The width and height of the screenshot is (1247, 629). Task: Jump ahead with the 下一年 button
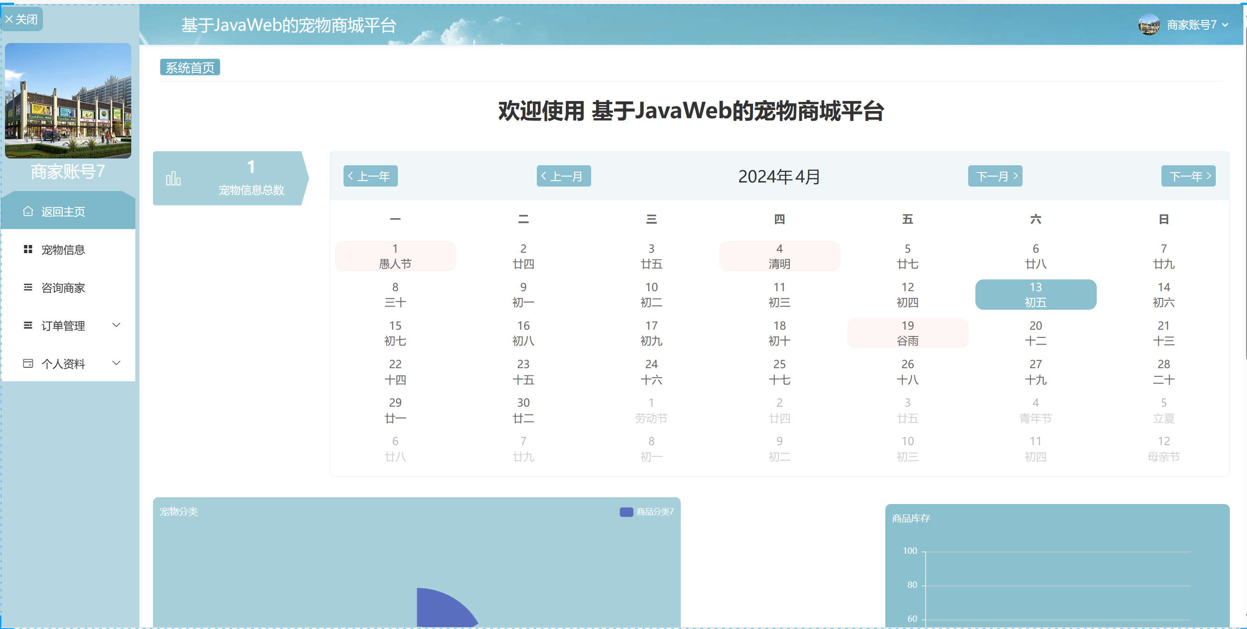pos(1188,176)
